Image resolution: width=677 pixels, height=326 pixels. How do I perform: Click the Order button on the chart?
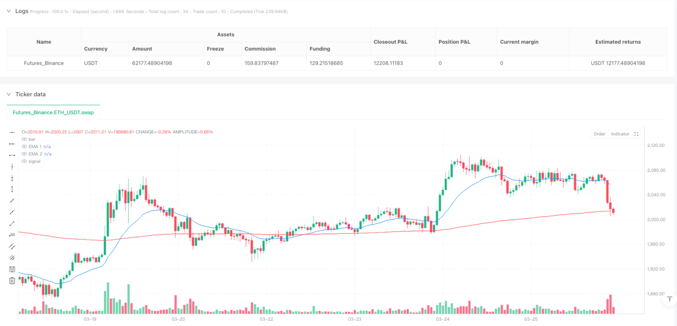coord(599,134)
